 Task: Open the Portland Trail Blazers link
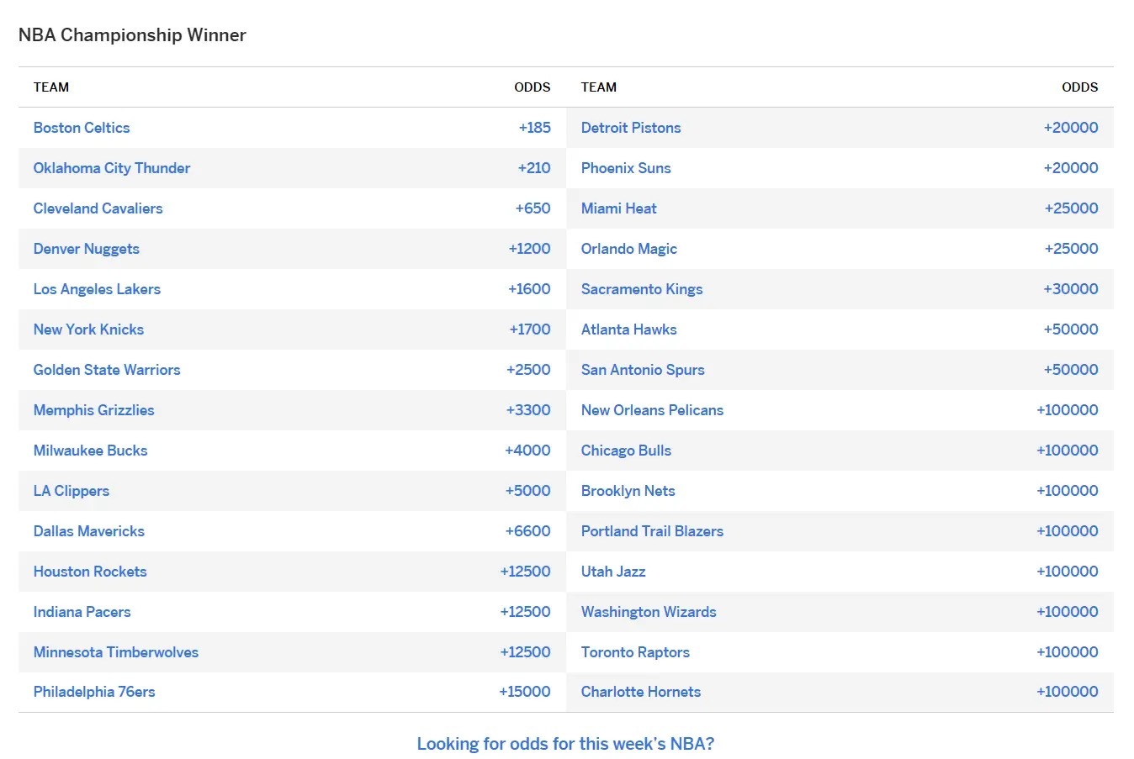click(x=653, y=531)
